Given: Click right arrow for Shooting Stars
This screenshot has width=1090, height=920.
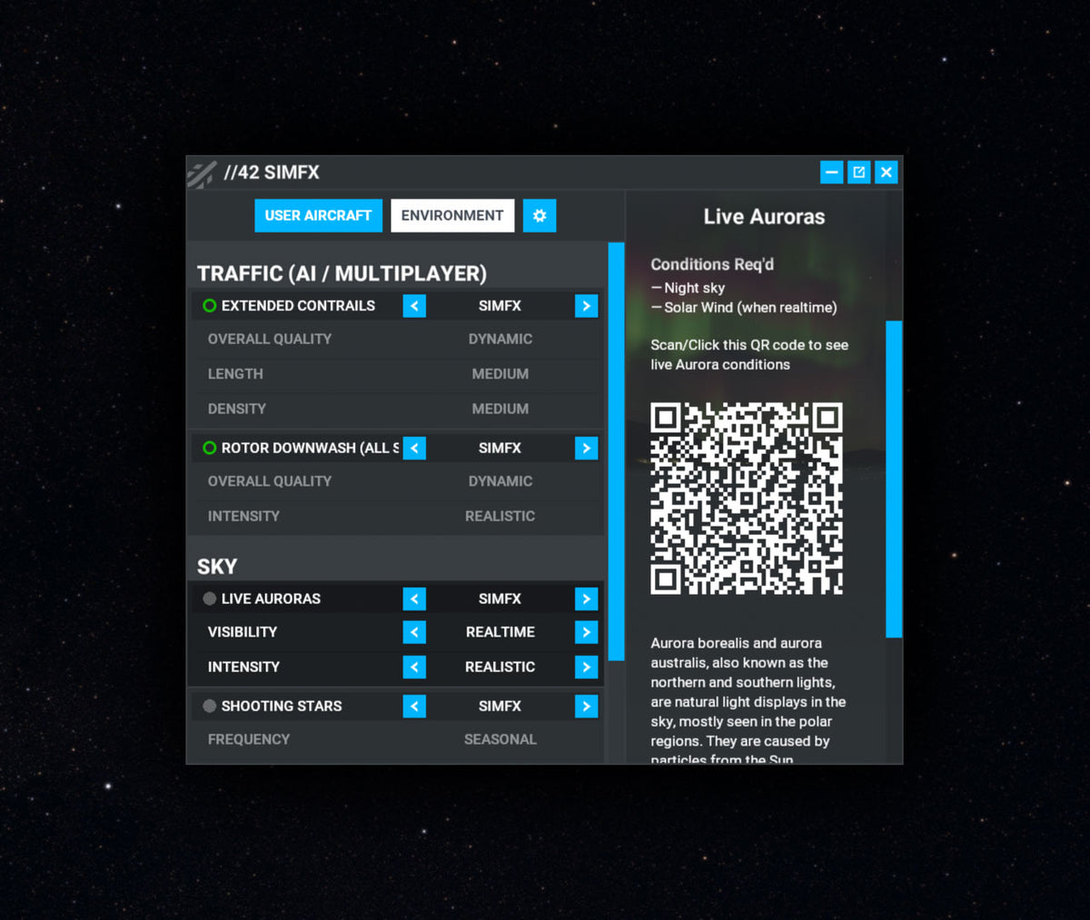Looking at the screenshot, I should point(586,706).
